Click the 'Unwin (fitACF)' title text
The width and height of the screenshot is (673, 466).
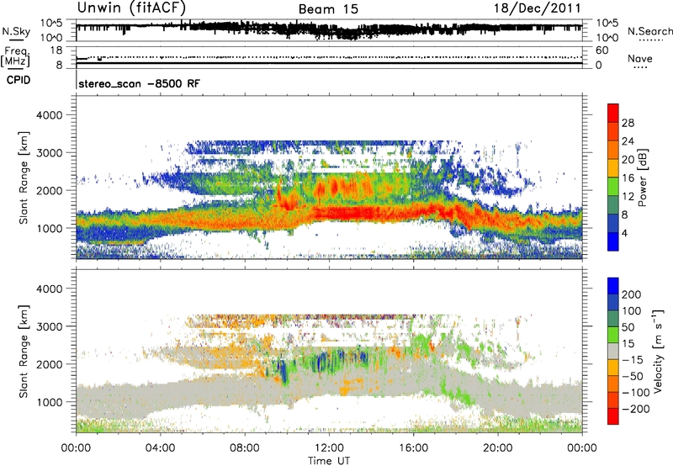pyautogui.click(x=131, y=8)
